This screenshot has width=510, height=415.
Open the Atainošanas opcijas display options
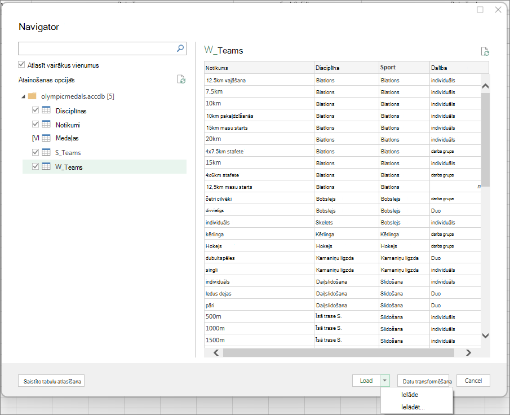[47, 80]
